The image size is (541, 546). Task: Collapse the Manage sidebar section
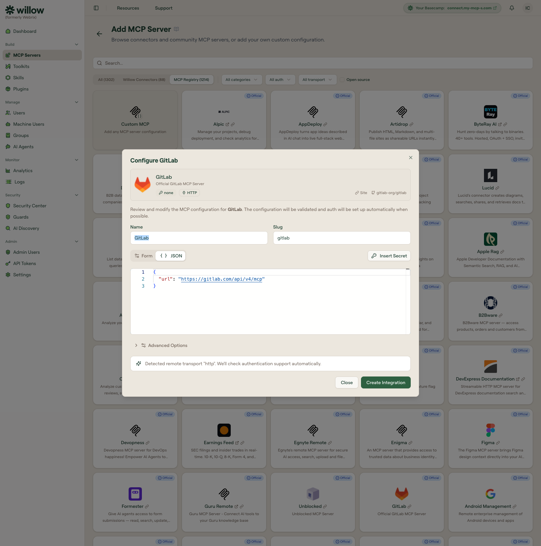[x=77, y=102]
